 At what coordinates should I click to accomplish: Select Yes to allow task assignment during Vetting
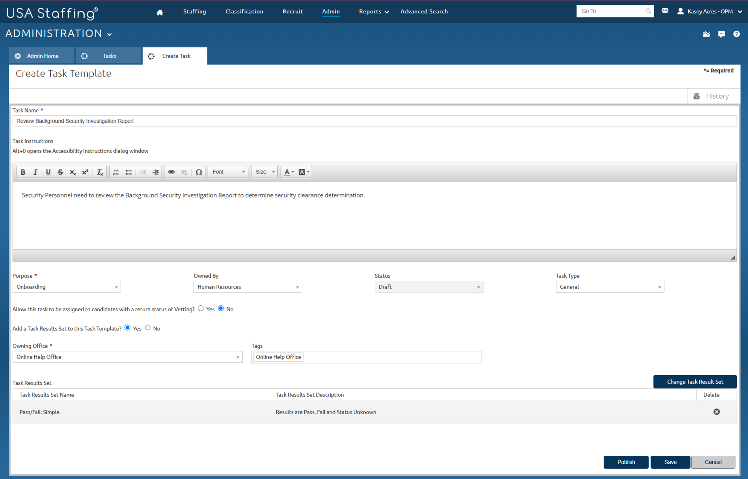click(x=201, y=308)
